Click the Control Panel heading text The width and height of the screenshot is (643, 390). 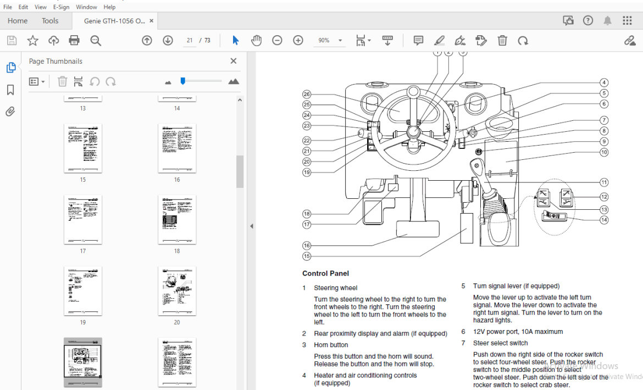point(325,273)
